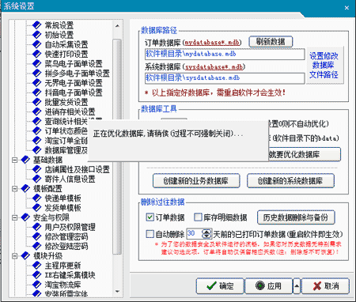Click the icon beside 修改登陆密码
Image resolution: width=356 pixels, height=302 pixels.
(37, 246)
